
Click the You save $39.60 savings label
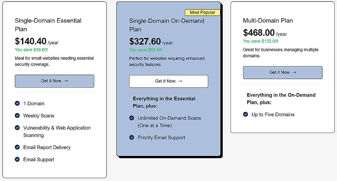coord(31,50)
